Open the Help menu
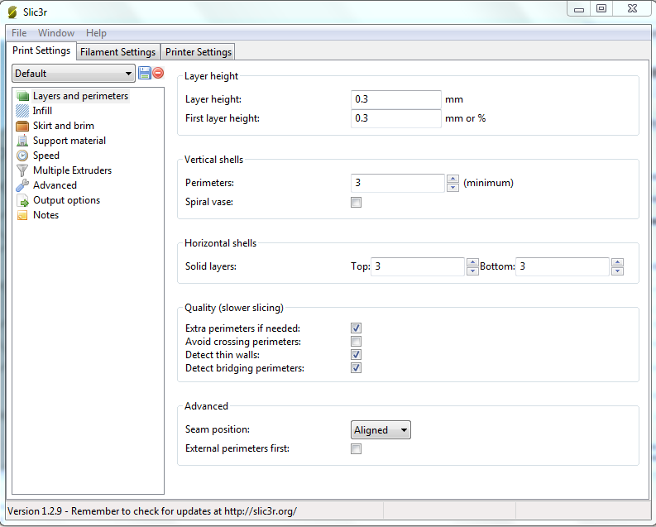Image resolution: width=656 pixels, height=527 pixels. (x=96, y=32)
